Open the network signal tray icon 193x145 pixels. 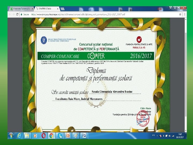click(173, 136)
